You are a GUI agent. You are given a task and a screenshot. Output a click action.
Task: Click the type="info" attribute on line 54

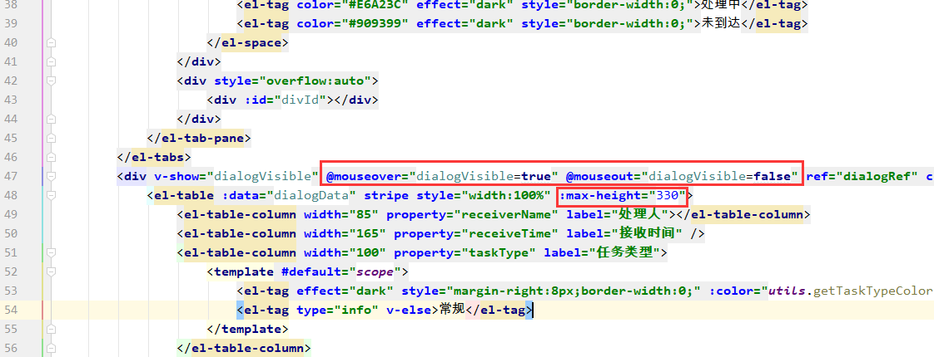pos(338,310)
